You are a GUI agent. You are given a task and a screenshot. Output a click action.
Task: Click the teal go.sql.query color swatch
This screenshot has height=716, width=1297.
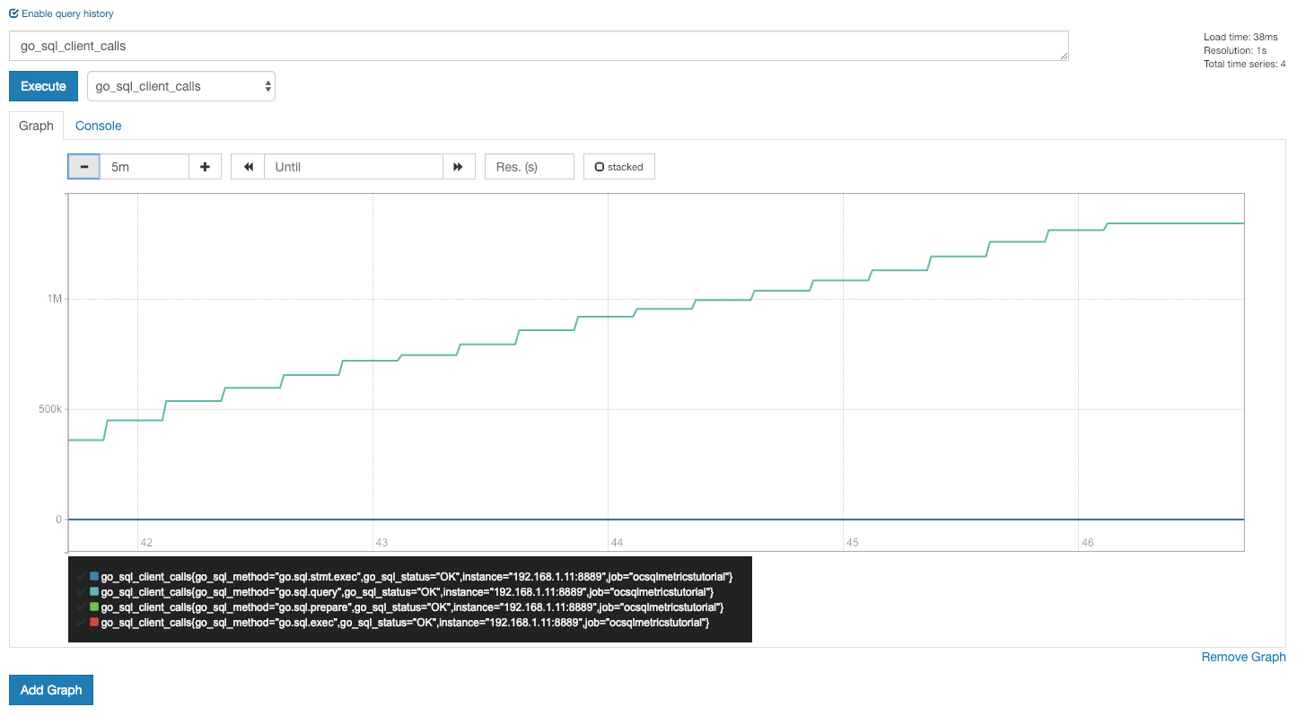[94, 592]
